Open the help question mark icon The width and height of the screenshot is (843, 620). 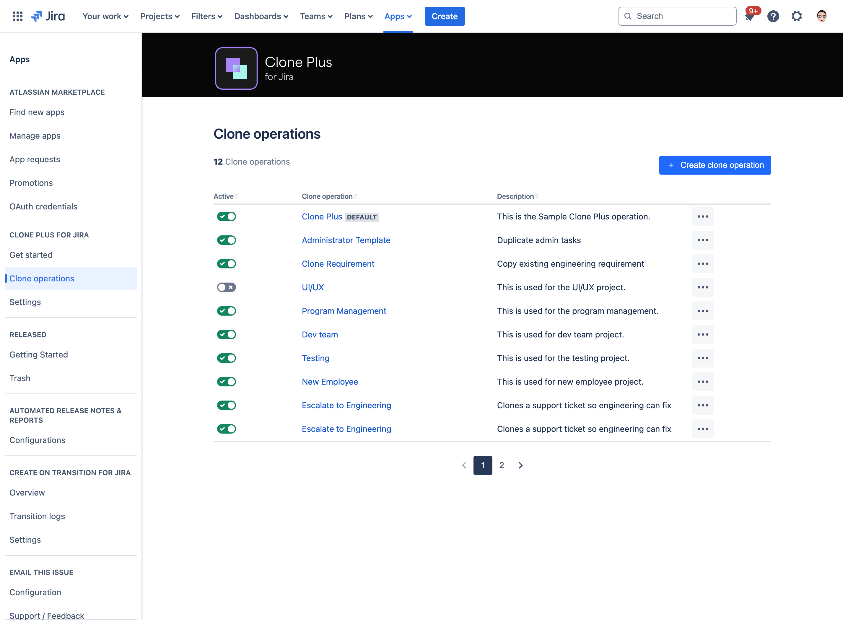[773, 16]
